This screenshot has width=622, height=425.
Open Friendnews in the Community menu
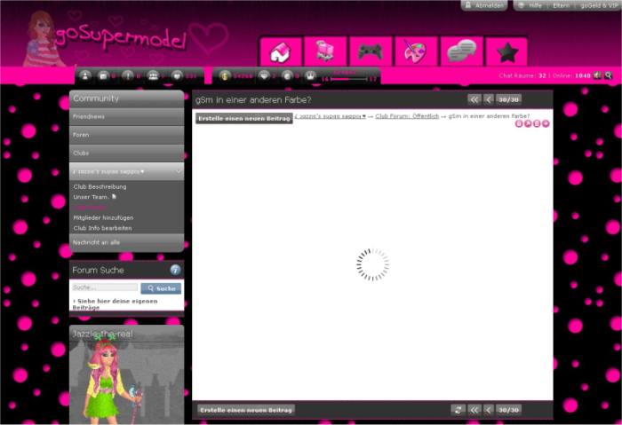pyautogui.click(x=126, y=117)
